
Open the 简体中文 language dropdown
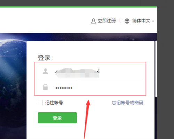pos(141,21)
